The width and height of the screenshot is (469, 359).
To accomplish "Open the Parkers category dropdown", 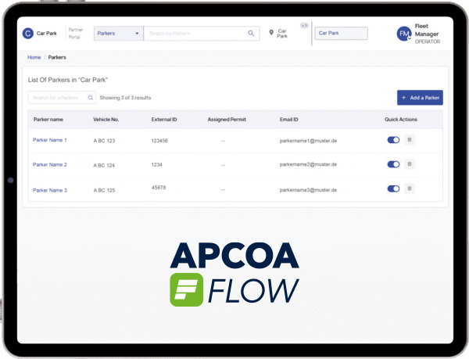I will pos(118,34).
